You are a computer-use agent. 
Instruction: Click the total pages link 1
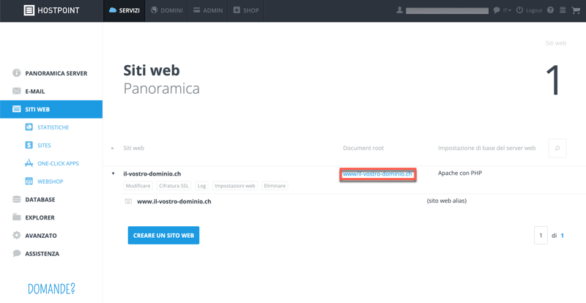[x=562, y=236]
